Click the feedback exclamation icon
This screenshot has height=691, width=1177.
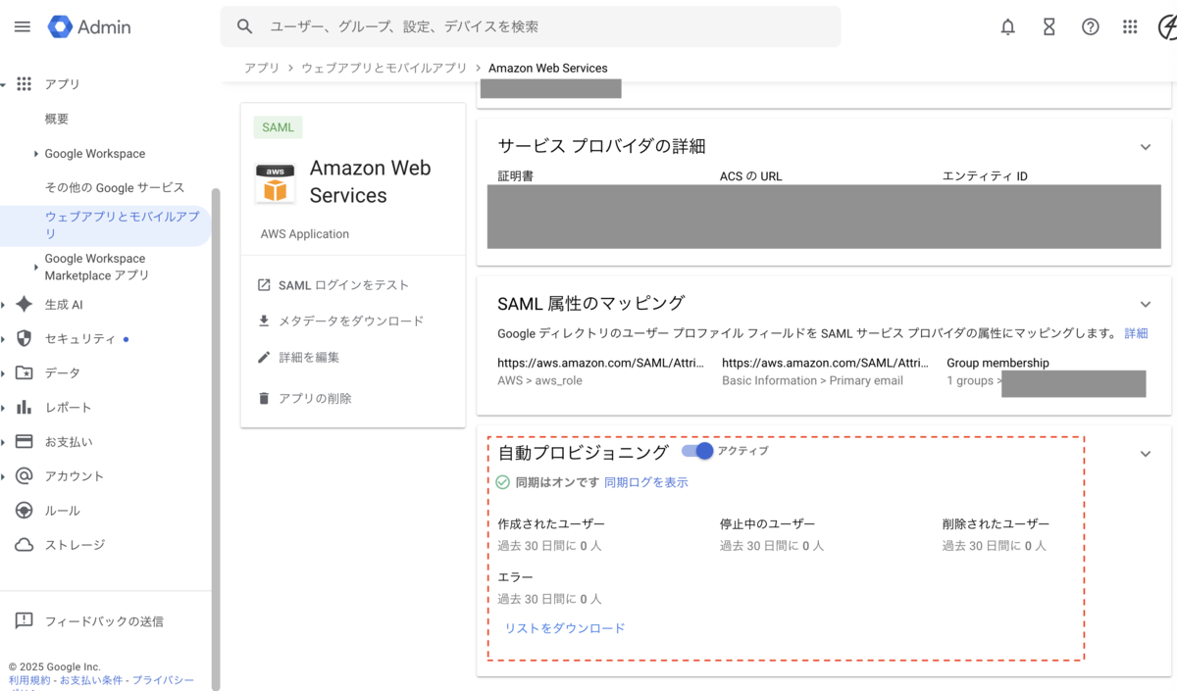(25, 620)
